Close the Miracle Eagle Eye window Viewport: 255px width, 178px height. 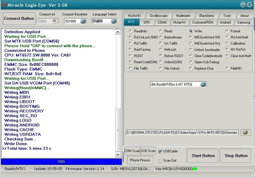(x=249, y=4)
